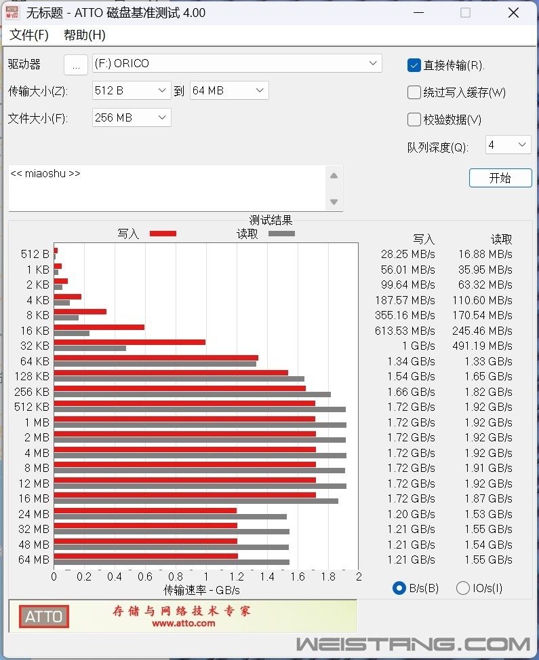Click the red 写入 legend color swatch
The image size is (539, 660).
click(163, 234)
